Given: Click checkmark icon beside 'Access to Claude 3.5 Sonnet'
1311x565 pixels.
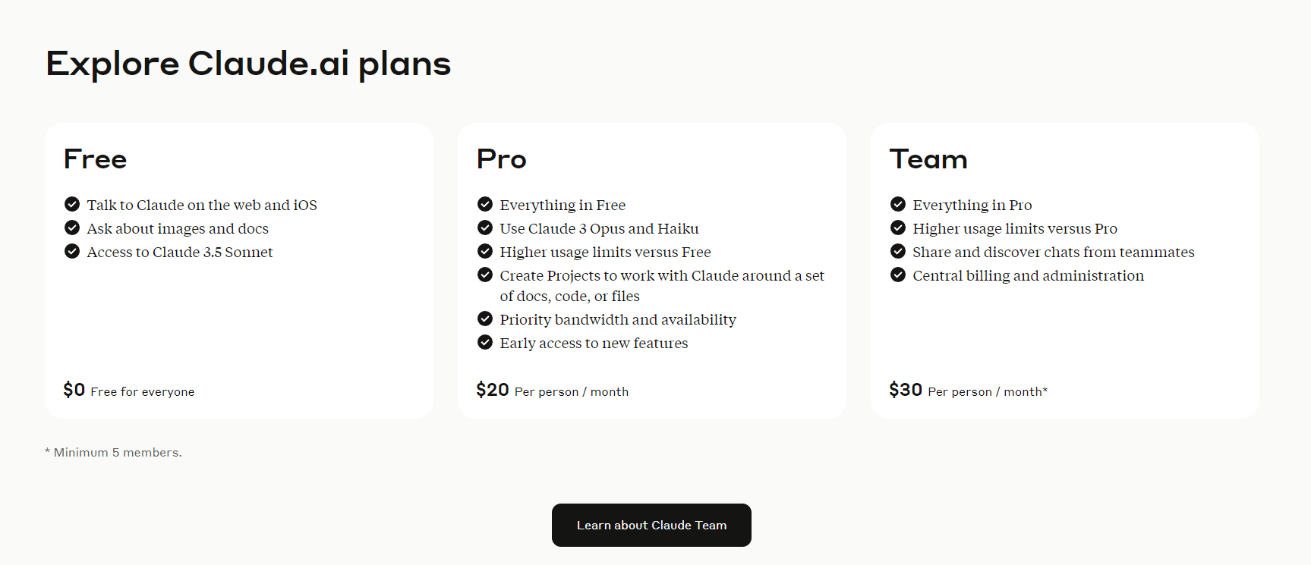Looking at the screenshot, I should click(x=72, y=251).
